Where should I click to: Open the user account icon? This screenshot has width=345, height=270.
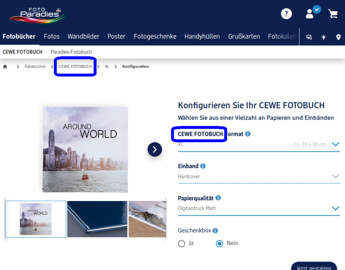pos(310,14)
